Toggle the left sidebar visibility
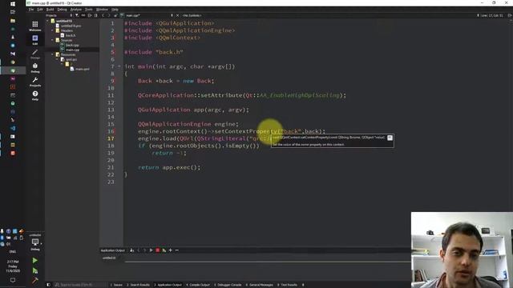Viewport: 513px width, 288px height. point(48,285)
